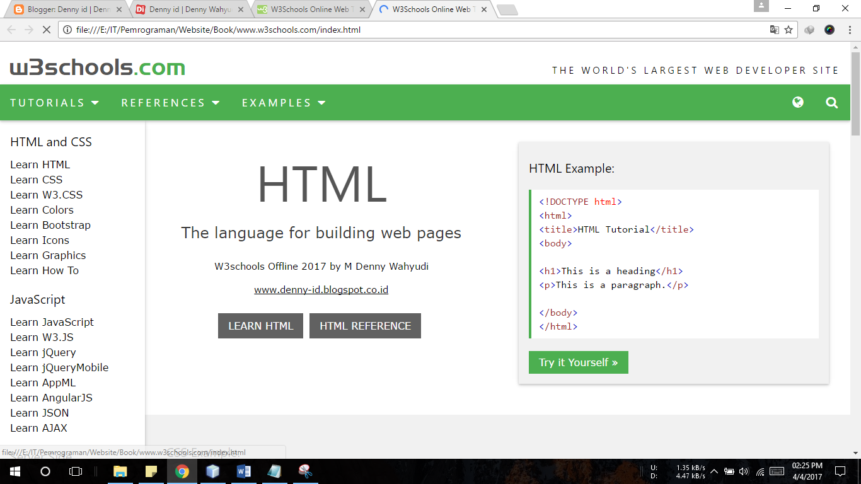861x484 pixels.
Task: Click the Chrome profile person icon
Action: [761, 6]
